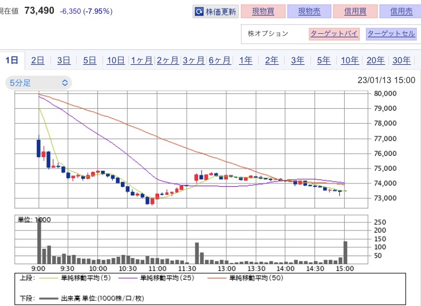Switch to the 6ヶ月 chart period
This screenshot has width=421, height=306.
219,60
